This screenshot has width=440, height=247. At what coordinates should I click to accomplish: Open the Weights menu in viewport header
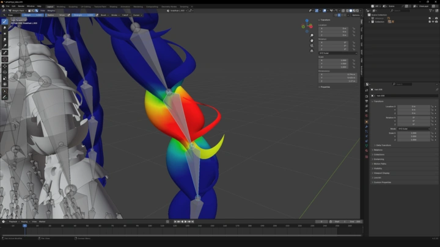(x=51, y=10)
